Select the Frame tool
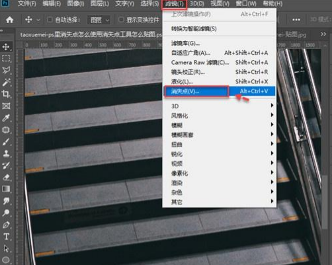 tap(6, 106)
